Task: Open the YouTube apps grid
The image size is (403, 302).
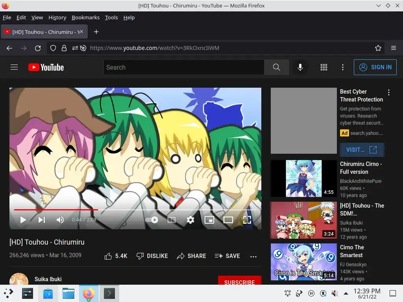Action: point(324,67)
